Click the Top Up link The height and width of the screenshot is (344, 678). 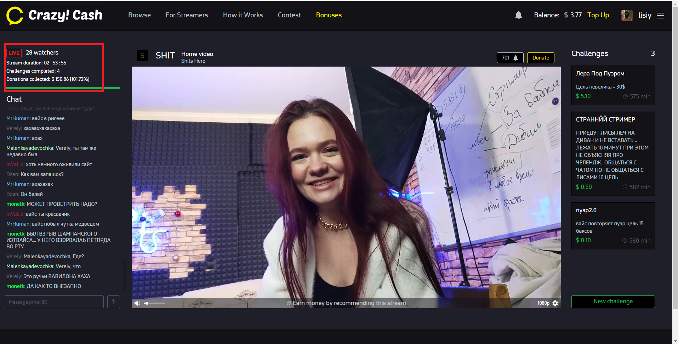coord(598,15)
